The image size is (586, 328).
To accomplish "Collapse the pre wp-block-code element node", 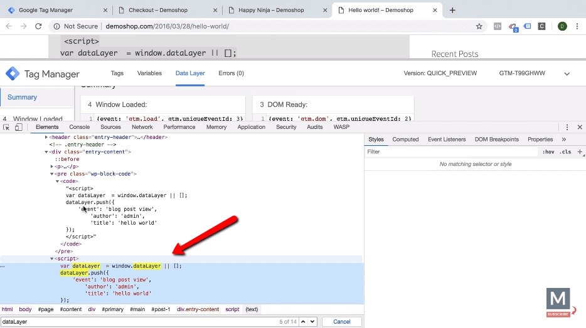I will tap(53, 174).
